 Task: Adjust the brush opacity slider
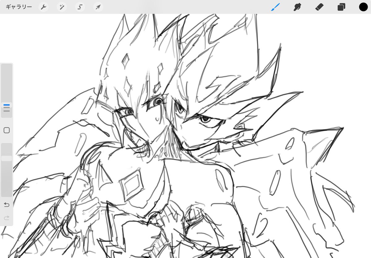pos(6,170)
